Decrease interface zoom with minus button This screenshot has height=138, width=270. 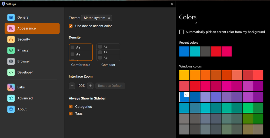click(72, 86)
